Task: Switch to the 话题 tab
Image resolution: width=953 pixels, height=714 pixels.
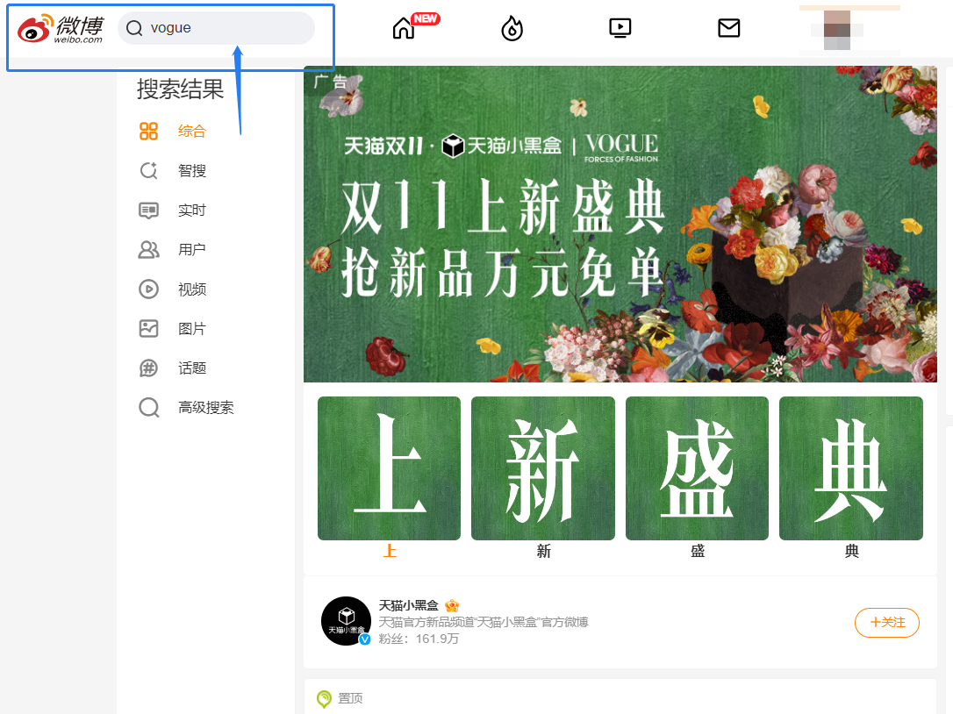Action: click(x=192, y=368)
